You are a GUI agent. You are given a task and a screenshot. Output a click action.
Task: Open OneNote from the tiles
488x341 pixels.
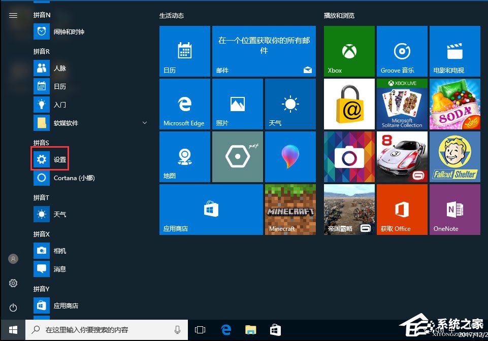pos(454,209)
